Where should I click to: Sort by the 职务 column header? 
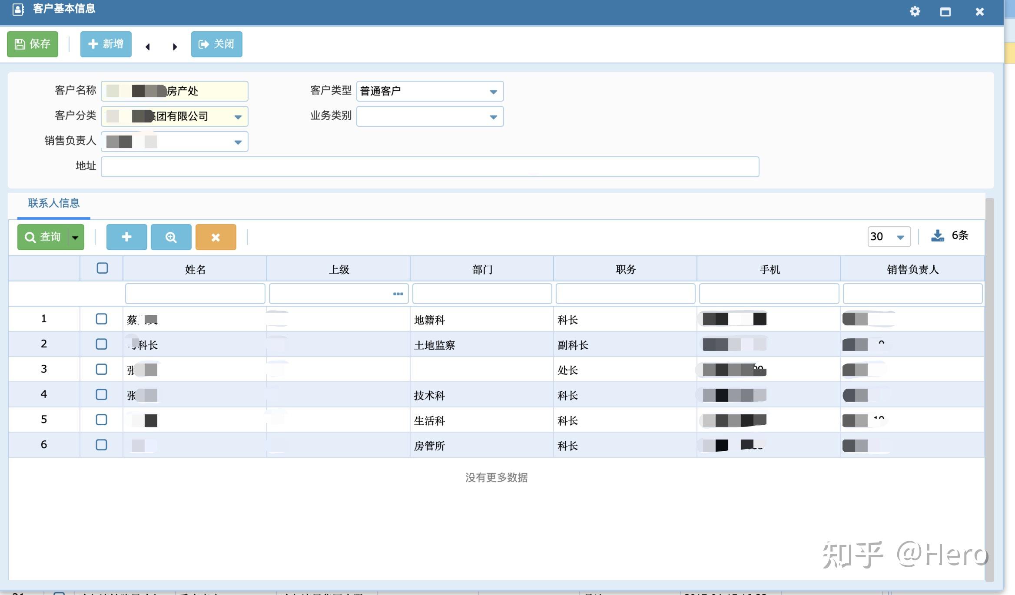coord(626,269)
